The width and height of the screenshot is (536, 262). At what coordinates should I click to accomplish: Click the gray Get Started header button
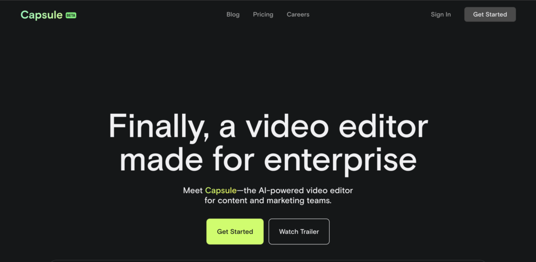[x=490, y=14]
